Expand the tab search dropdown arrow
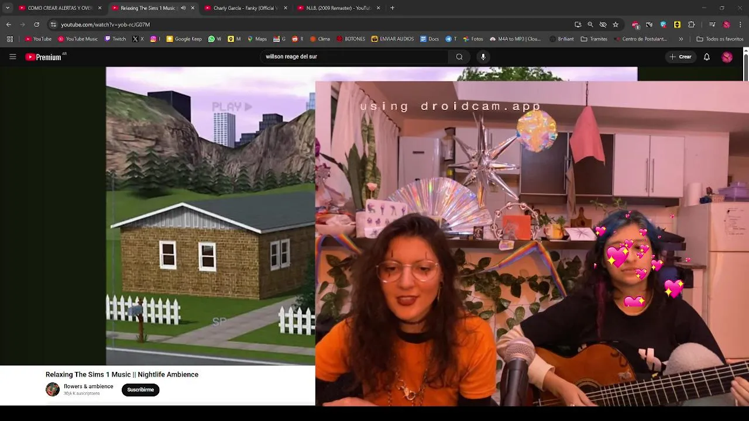This screenshot has width=749, height=421. click(x=7, y=8)
